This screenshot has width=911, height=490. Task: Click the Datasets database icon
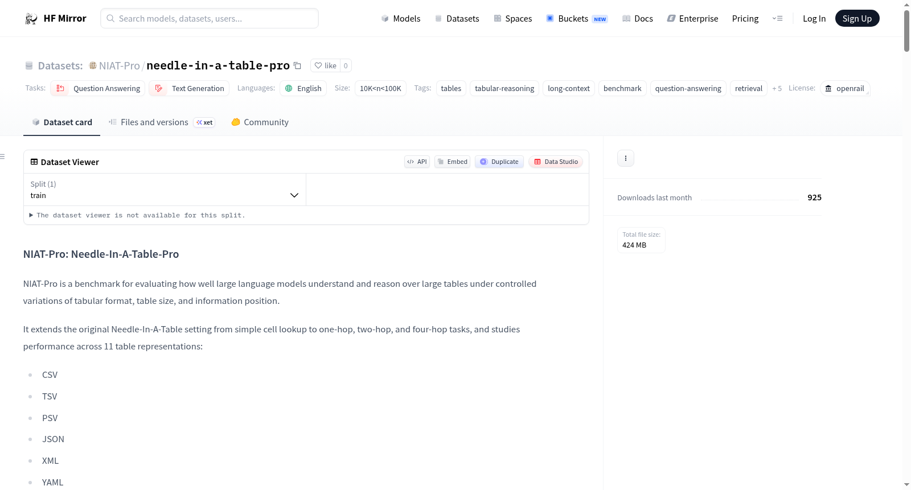[x=29, y=65]
